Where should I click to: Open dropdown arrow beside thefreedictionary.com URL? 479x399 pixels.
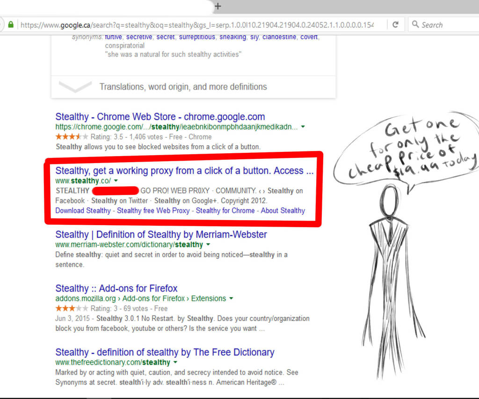[x=175, y=362]
